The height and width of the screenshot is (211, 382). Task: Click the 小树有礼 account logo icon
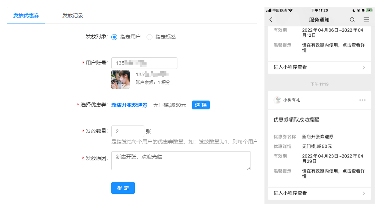(x=277, y=100)
